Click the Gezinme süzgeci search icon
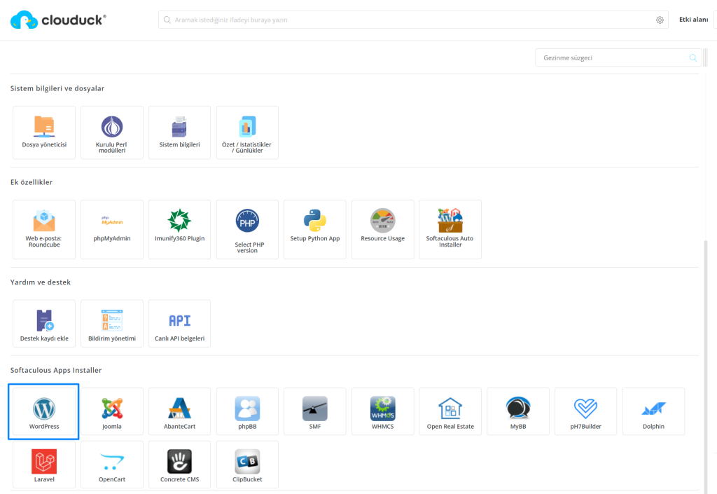The width and height of the screenshot is (717, 494). tap(692, 57)
